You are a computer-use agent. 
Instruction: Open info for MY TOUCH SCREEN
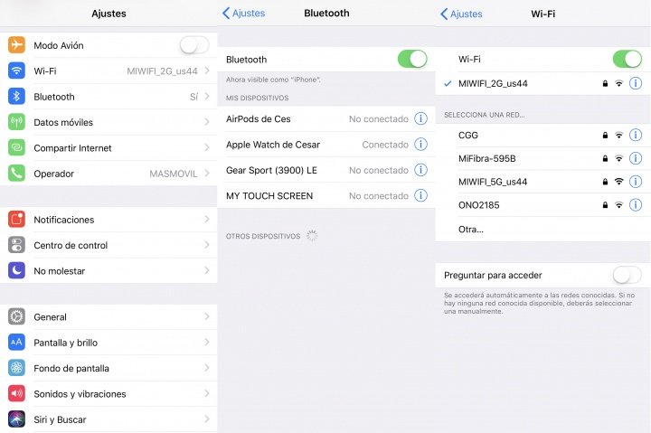pos(420,195)
